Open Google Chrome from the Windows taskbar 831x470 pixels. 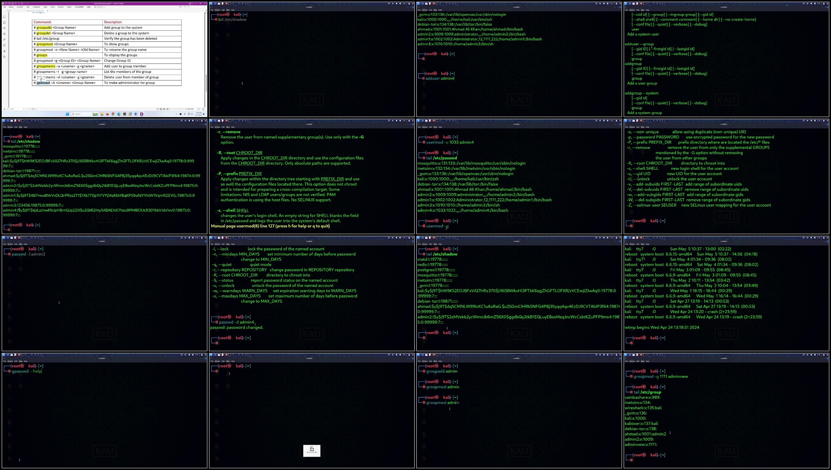click(x=113, y=114)
